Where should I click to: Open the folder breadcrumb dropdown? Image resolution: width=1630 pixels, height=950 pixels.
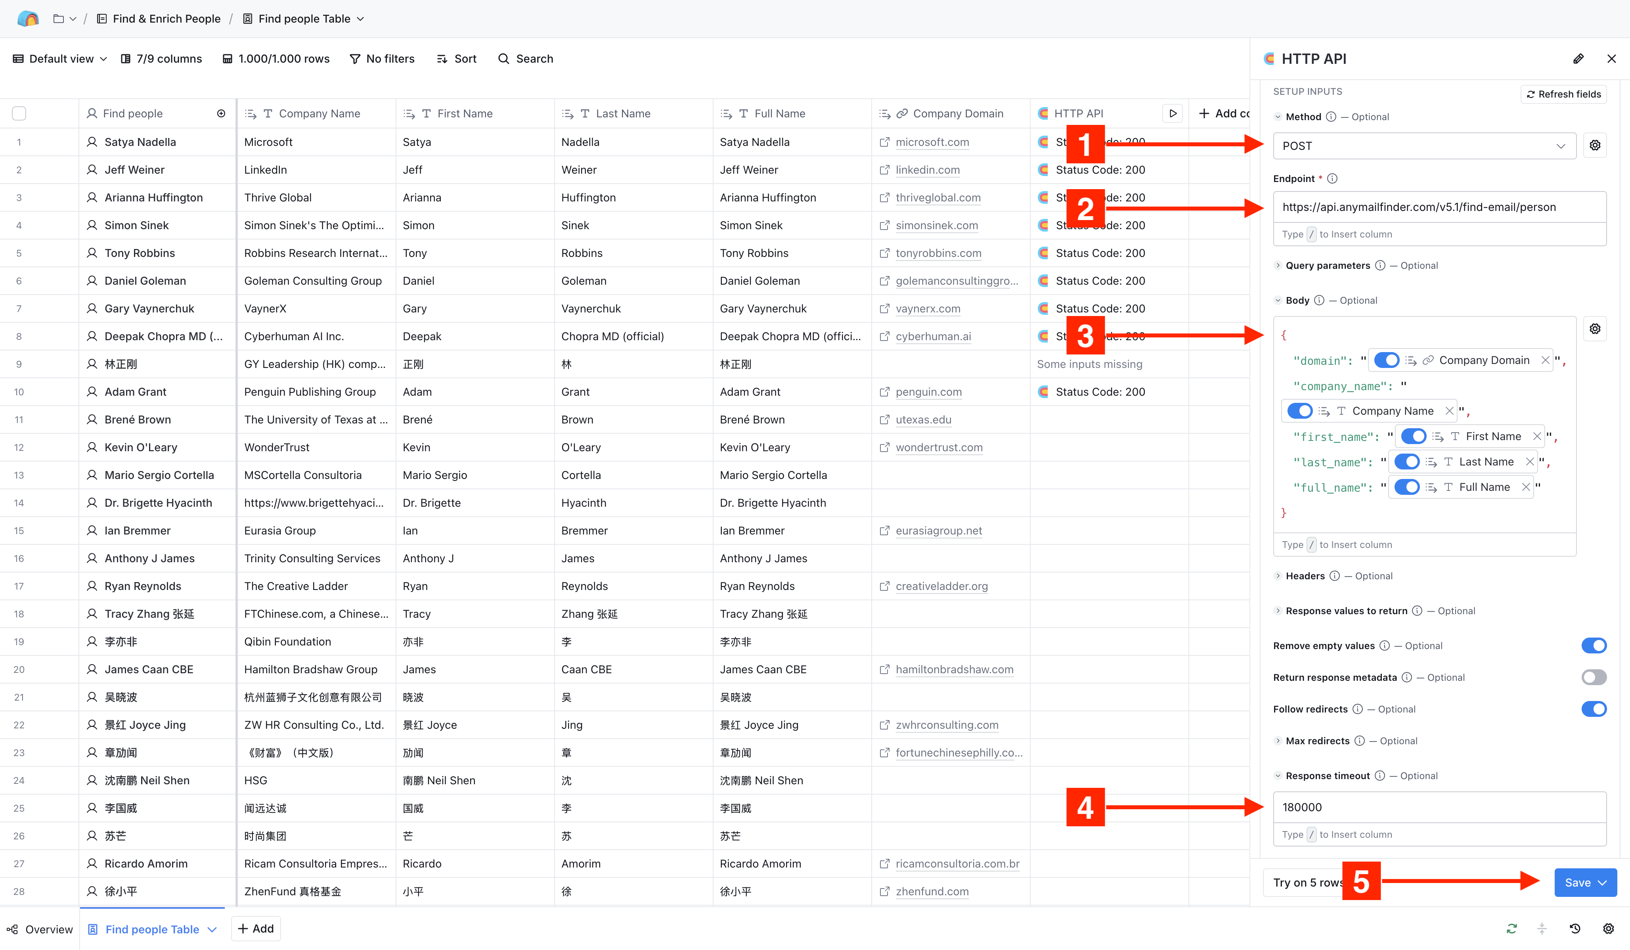click(65, 19)
